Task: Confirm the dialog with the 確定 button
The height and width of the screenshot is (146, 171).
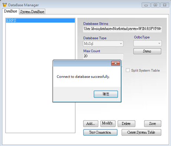Action: 106,94
